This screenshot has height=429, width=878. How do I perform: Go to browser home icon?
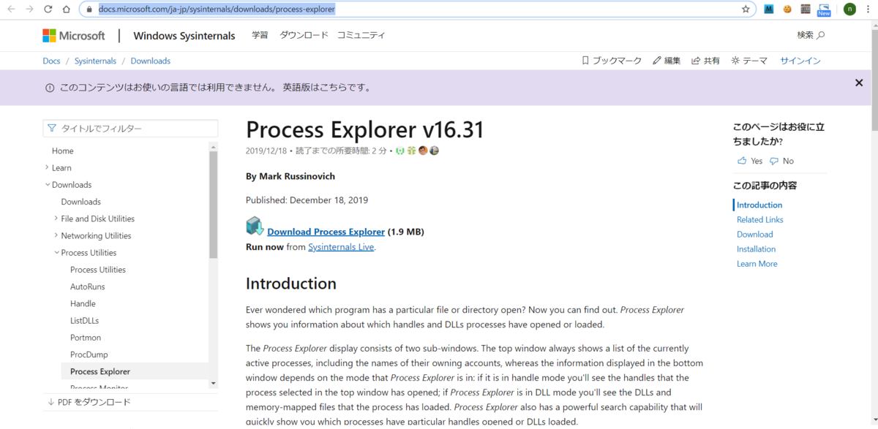(x=67, y=10)
